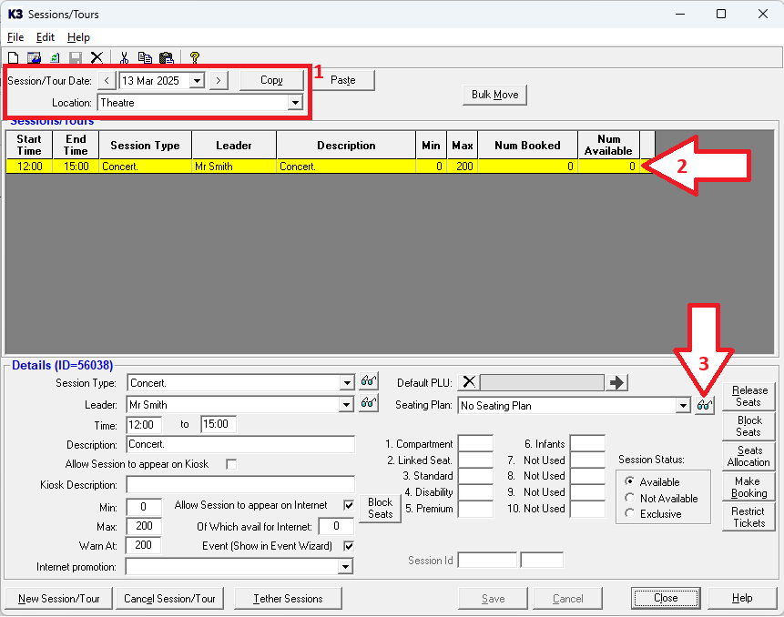Open the File menu
The width and height of the screenshot is (784, 617).
pyautogui.click(x=15, y=37)
